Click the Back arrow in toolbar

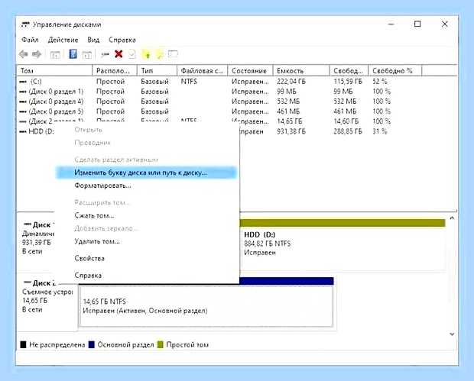[23, 54]
